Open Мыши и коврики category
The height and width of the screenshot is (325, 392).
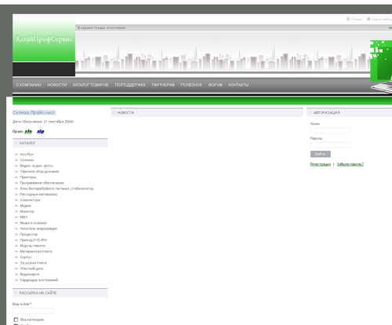(33, 223)
